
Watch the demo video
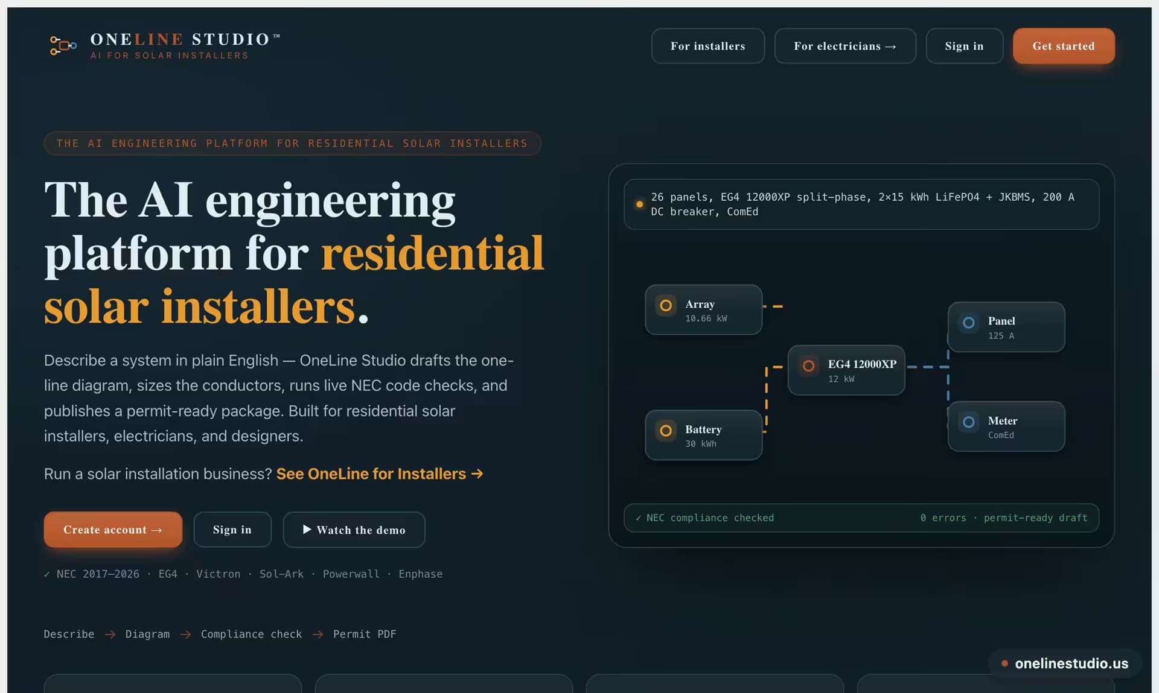click(354, 530)
